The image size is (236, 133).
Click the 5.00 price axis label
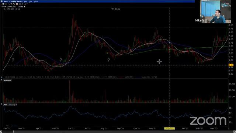click(x=231, y=25)
